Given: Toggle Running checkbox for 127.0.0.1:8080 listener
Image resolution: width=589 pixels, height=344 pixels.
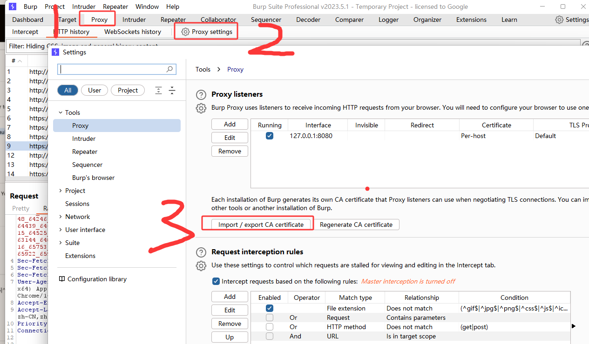Looking at the screenshot, I should point(270,136).
